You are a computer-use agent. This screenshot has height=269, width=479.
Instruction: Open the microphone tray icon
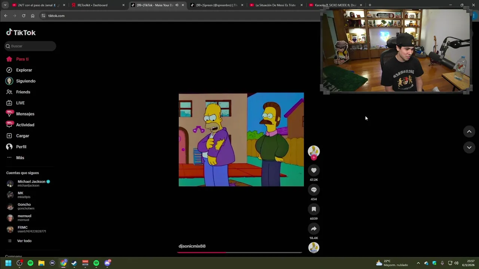coord(442,263)
